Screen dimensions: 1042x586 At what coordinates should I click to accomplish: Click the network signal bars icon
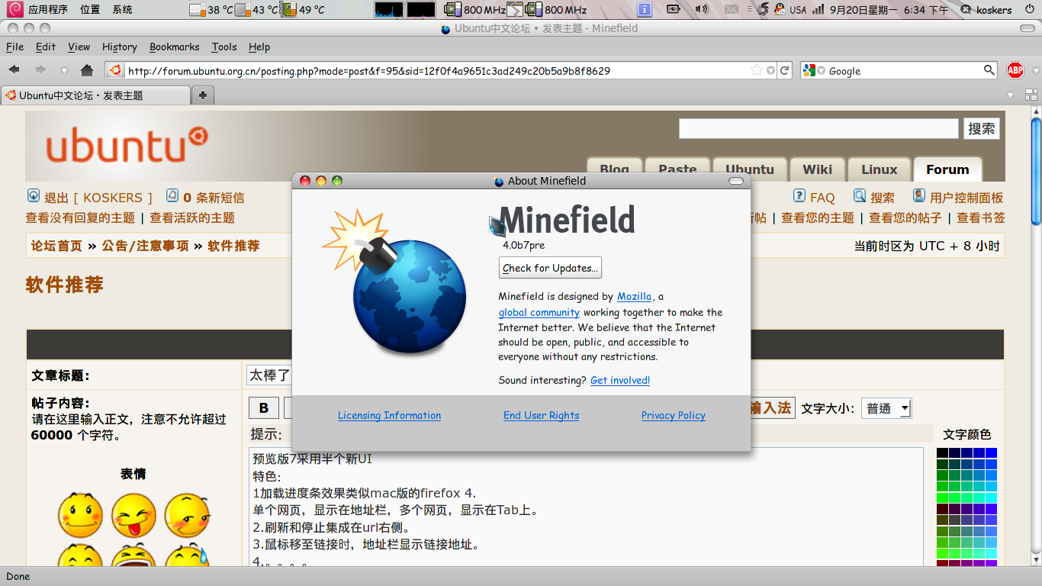(x=818, y=9)
